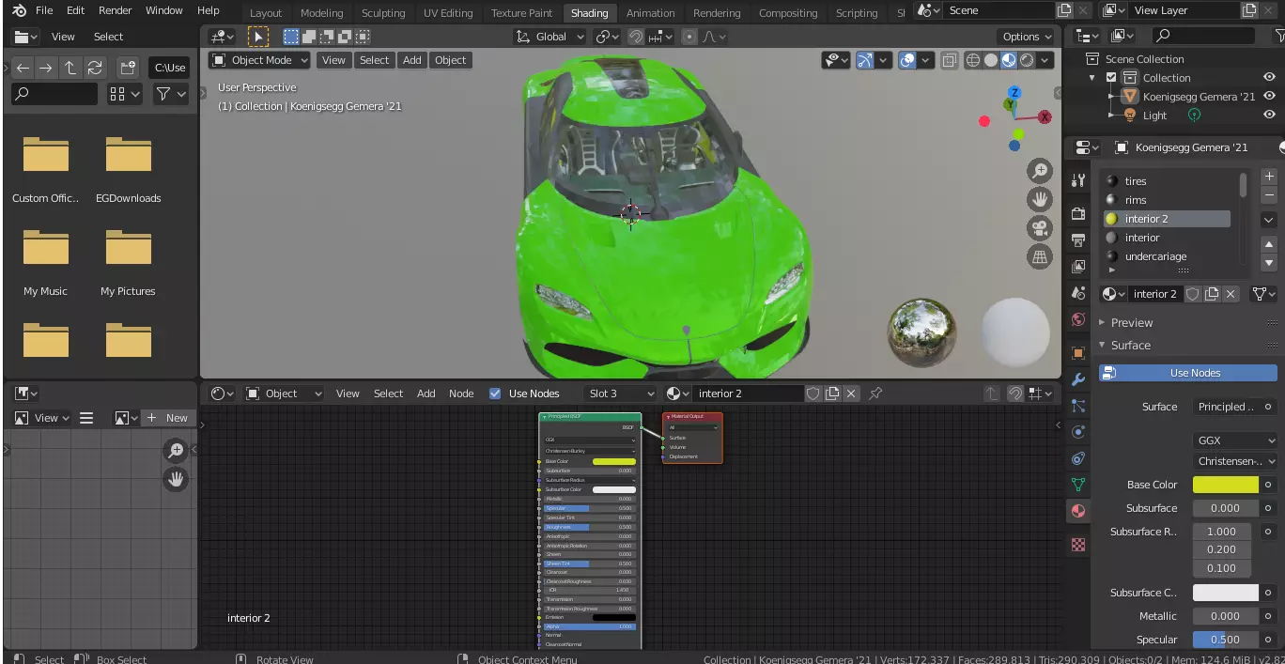The width and height of the screenshot is (1285, 664).
Task: Open Object properties tab
Action: (x=1078, y=353)
